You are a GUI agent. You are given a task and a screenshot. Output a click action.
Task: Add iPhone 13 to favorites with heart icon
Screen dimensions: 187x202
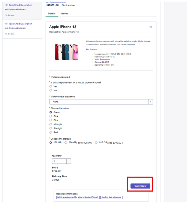click(150, 27)
